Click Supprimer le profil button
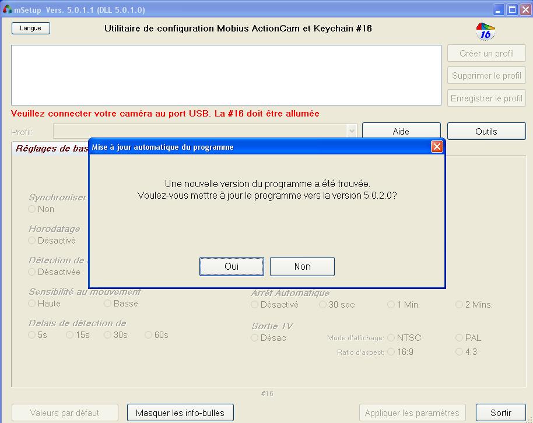This screenshot has height=423, width=533. (486, 75)
